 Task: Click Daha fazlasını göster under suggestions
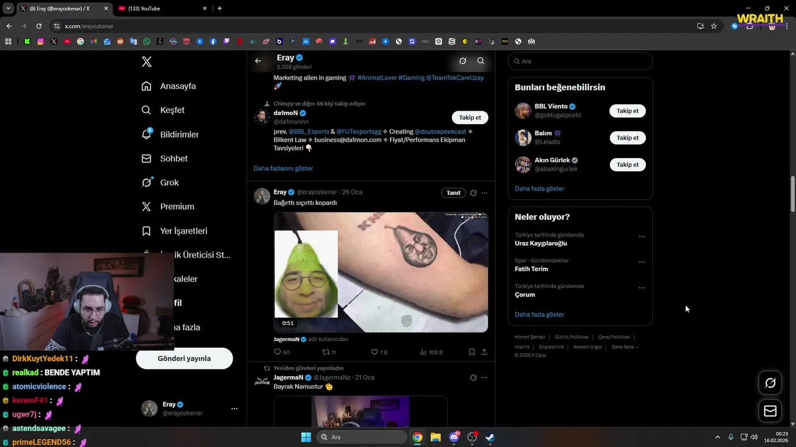(x=283, y=168)
